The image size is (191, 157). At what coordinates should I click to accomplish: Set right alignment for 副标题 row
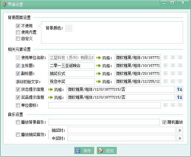coord(180,73)
